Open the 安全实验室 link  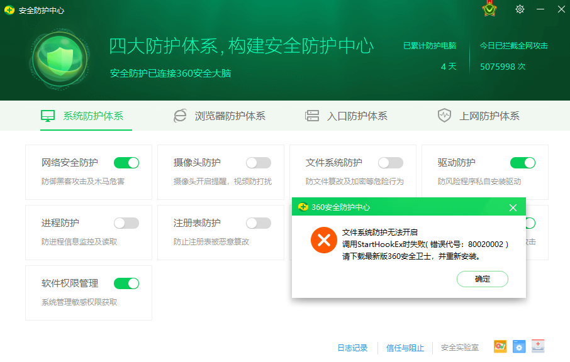coord(460,348)
